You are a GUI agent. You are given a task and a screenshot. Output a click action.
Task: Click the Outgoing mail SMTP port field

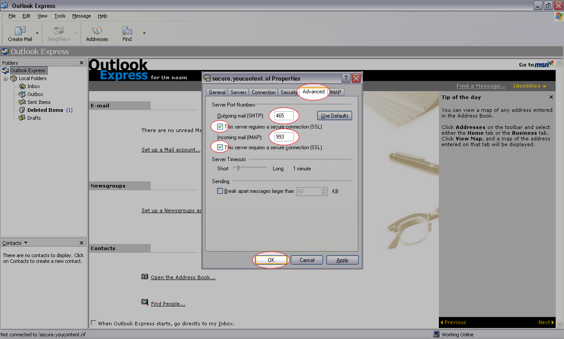click(284, 116)
